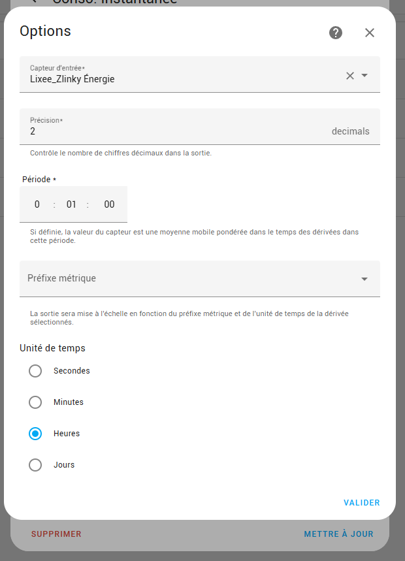Select the Heures radio option

click(35, 434)
